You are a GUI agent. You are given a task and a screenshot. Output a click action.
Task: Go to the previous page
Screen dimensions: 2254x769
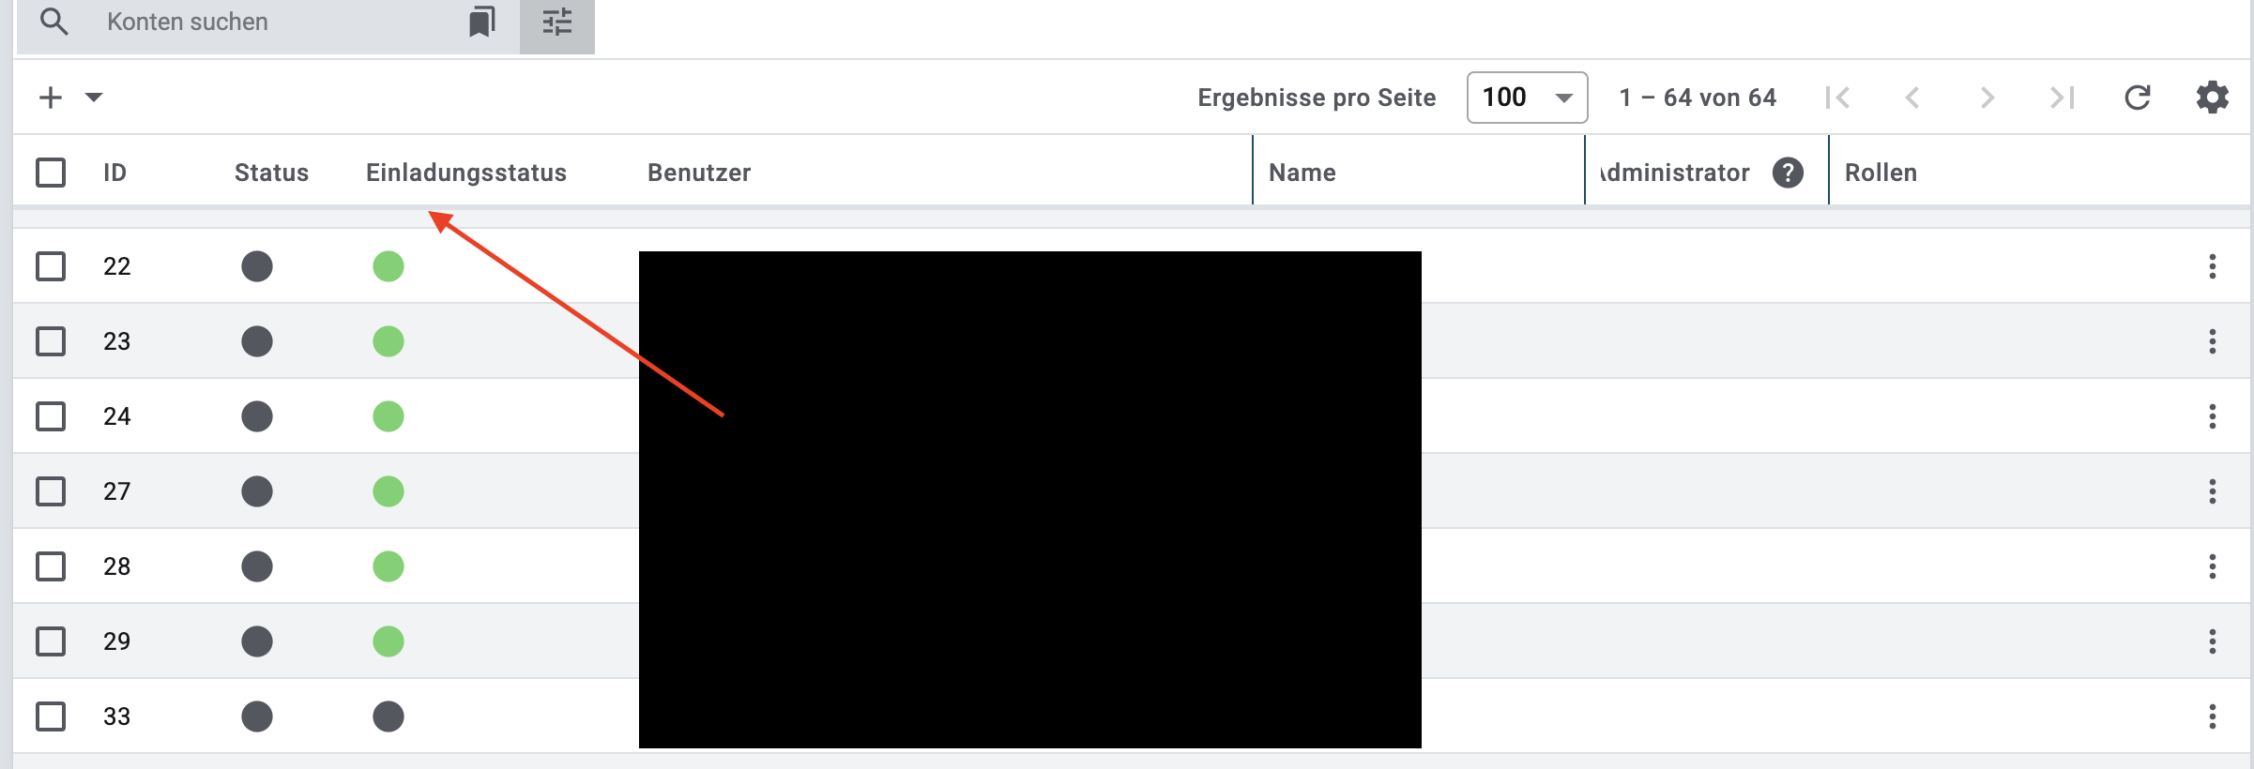pos(1912,98)
